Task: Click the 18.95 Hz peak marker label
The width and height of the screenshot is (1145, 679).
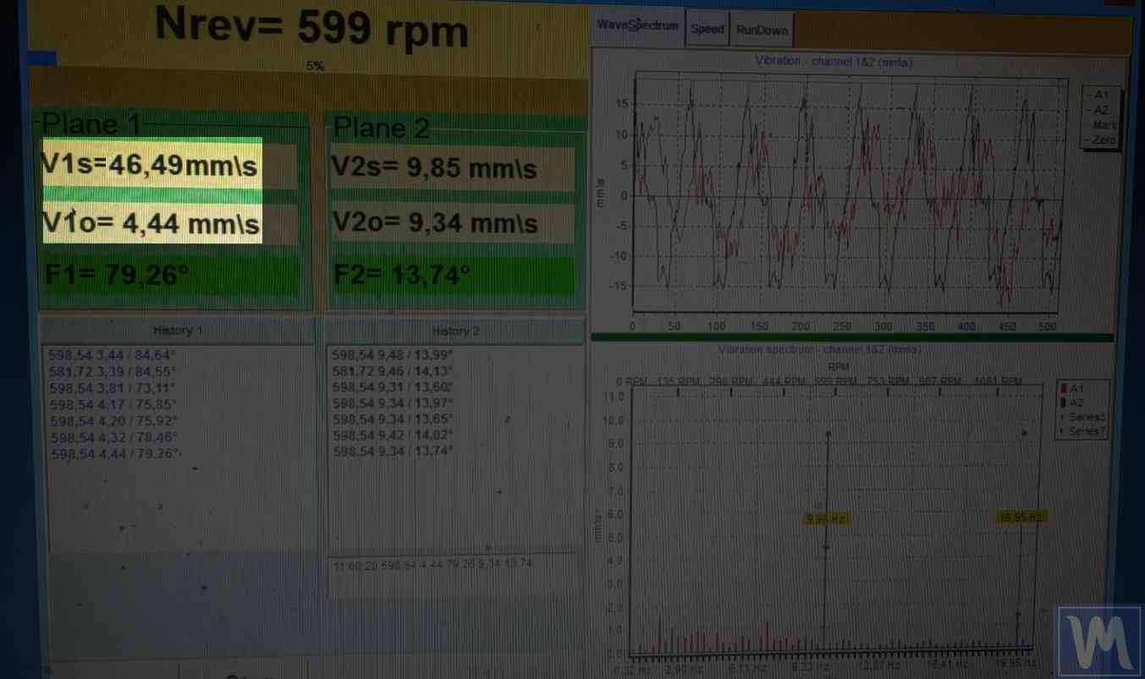Action: [1021, 517]
